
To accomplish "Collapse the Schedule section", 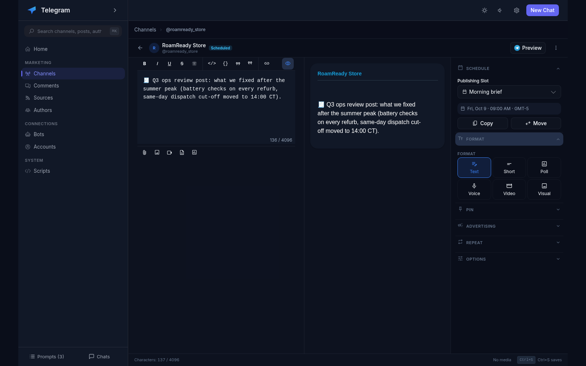I will click(x=509, y=68).
